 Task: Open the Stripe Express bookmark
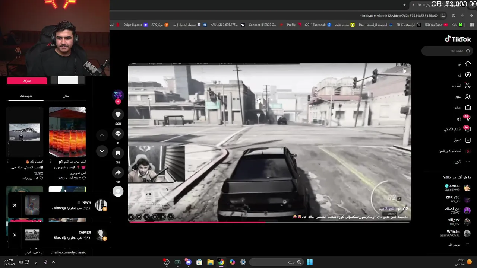135,25
